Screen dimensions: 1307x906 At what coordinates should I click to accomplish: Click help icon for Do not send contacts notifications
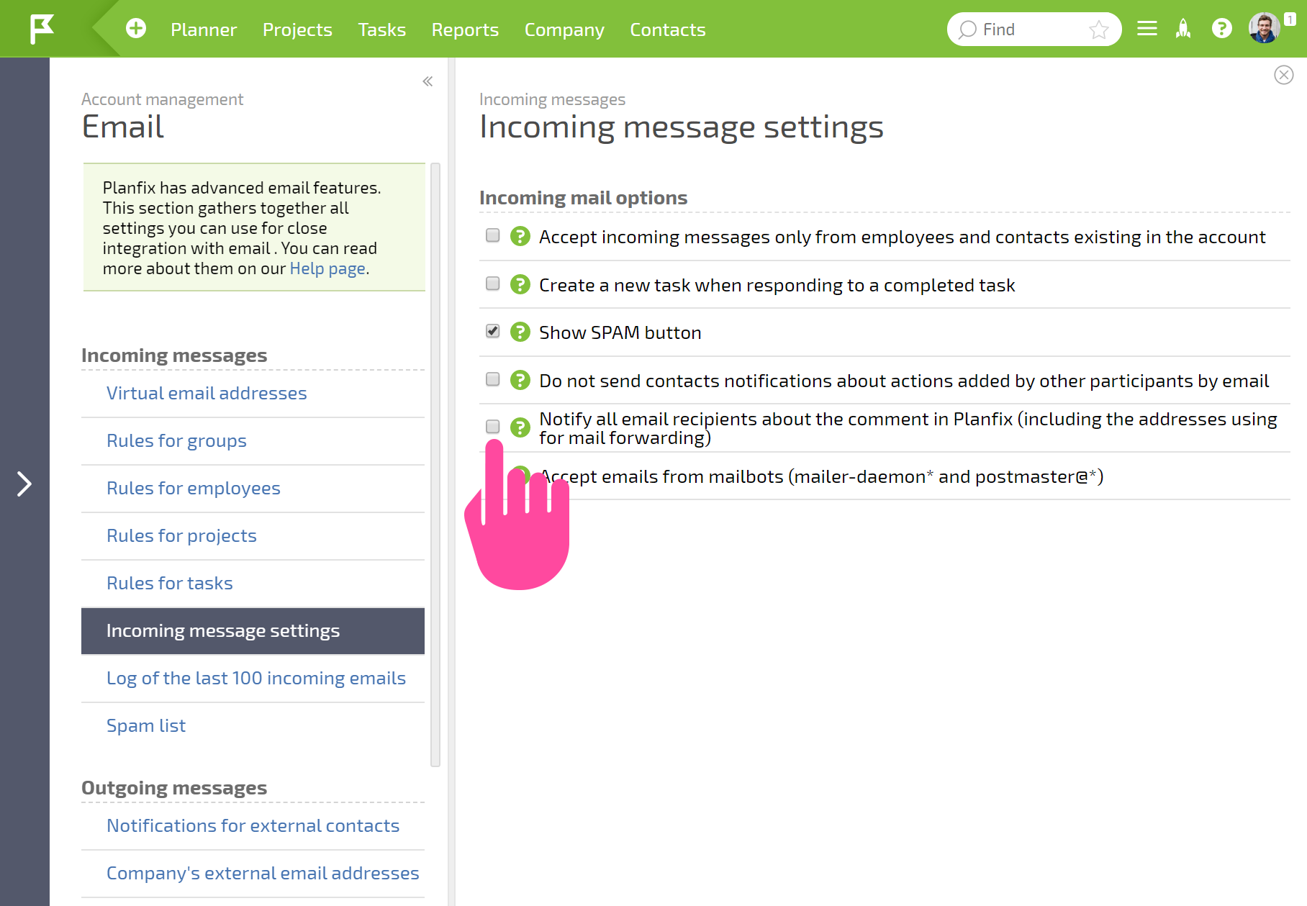coord(520,381)
